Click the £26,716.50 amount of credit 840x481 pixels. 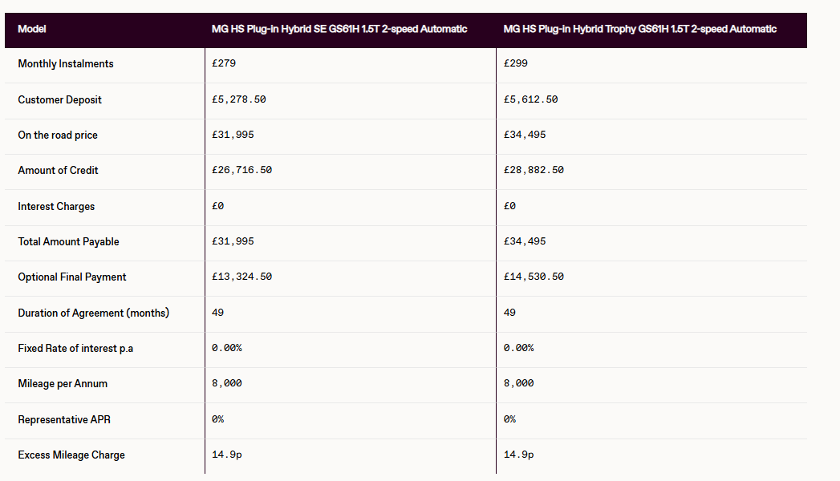(x=241, y=170)
